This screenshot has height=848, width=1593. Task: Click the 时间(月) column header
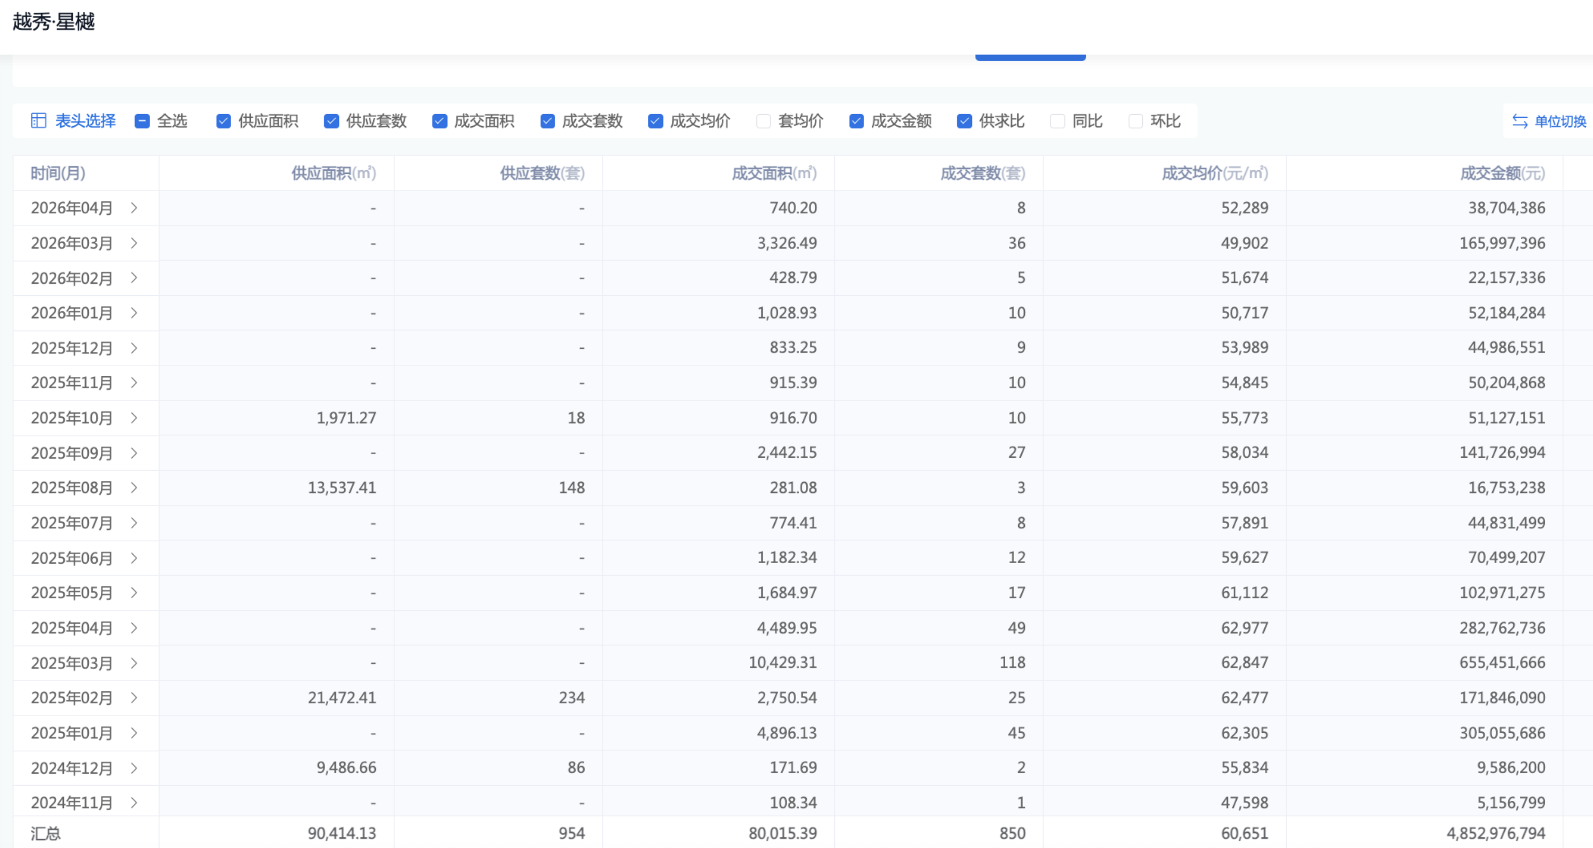58,173
